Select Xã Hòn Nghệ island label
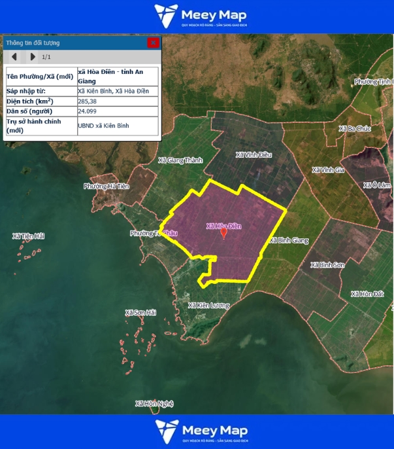 click(154, 404)
